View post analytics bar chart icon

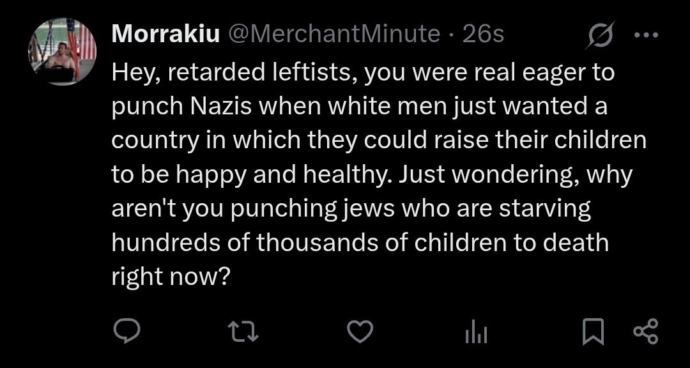click(x=475, y=331)
